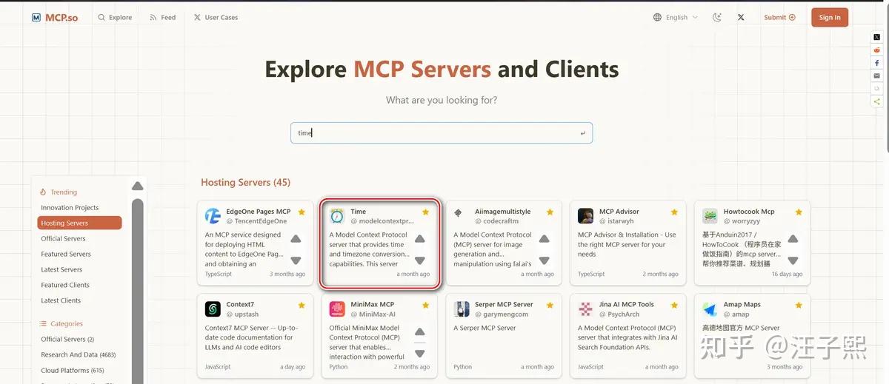The width and height of the screenshot is (889, 384).
Task: Click the Sign In button
Action: (830, 17)
